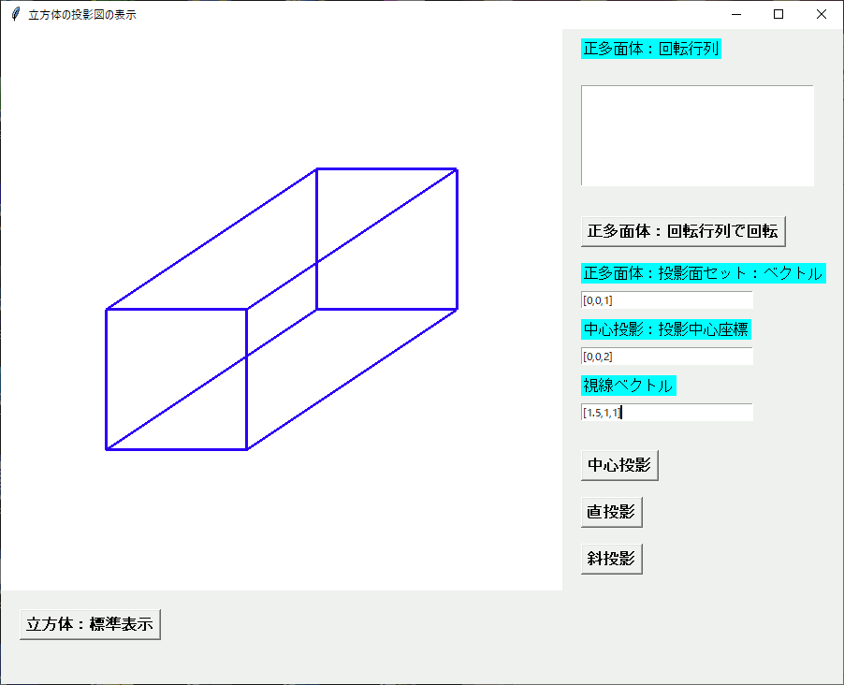The image size is (844, 685).
Task: Select the 直投影 button
Action: [611, 512]
